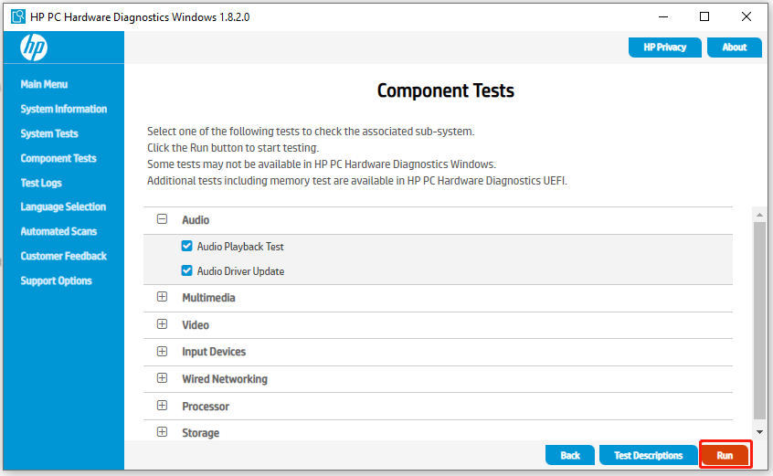Click the HP logo icon
Image resolution: width=773 pixels, height=476 pixels.
click(34, 48)
